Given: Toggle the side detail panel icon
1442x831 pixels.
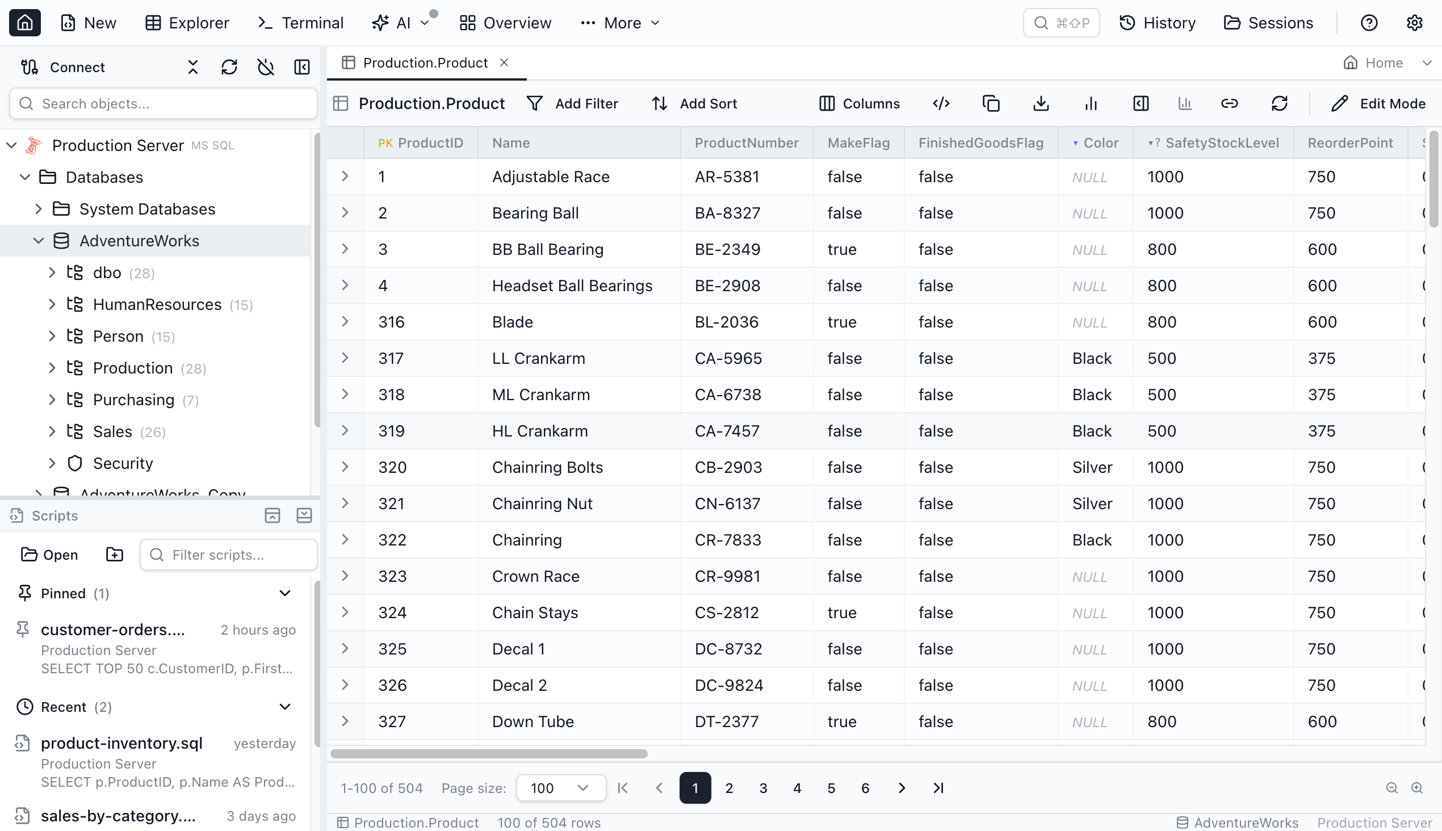Looking at the screenshot, I should click(1141, 103).
